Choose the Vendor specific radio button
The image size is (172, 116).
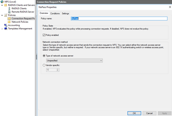tap(44, 65)
